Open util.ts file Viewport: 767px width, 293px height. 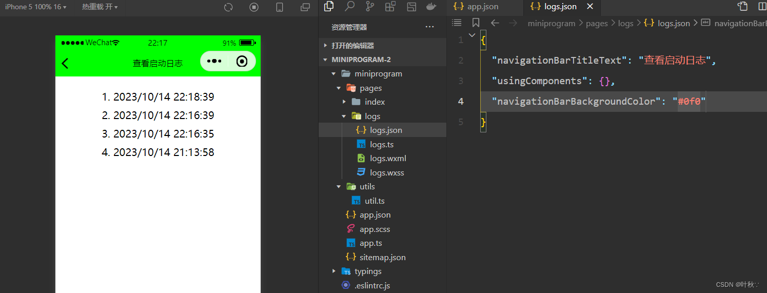click(x=382, y=201)
